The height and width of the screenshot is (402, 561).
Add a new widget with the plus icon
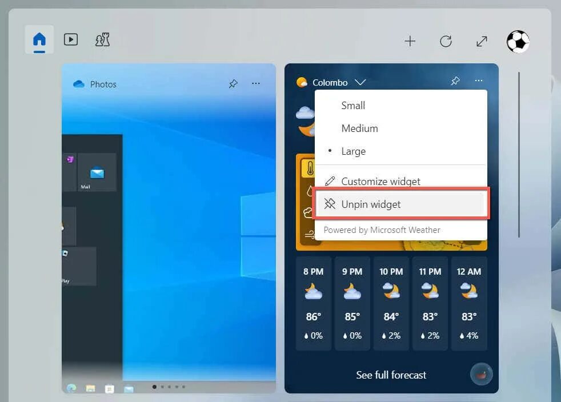(x=410, y=41)
